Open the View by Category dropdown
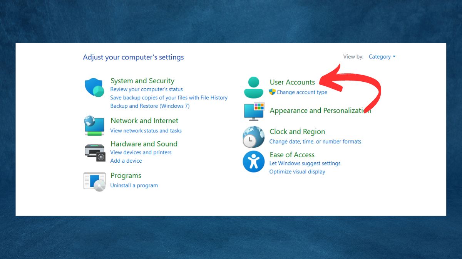This screenshot has height=259, width=462. pyautogui.click(x=382, y=57)
